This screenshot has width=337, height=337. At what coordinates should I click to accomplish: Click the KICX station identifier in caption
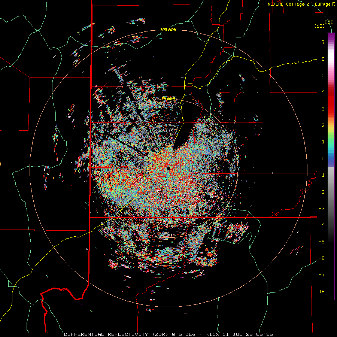212,334
